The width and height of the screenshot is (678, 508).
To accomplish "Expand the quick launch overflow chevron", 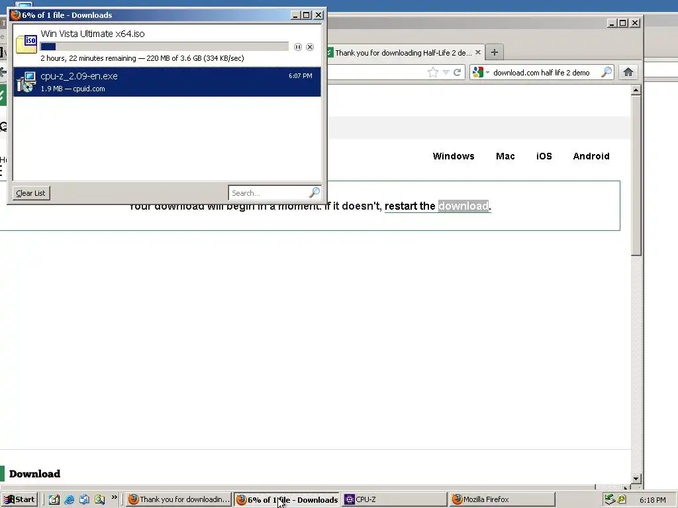I will [x=114, y=497].
